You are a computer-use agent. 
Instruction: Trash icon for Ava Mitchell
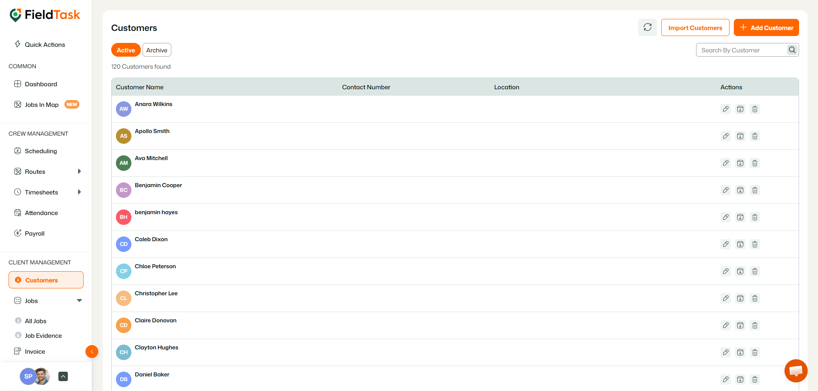[755, 163]
